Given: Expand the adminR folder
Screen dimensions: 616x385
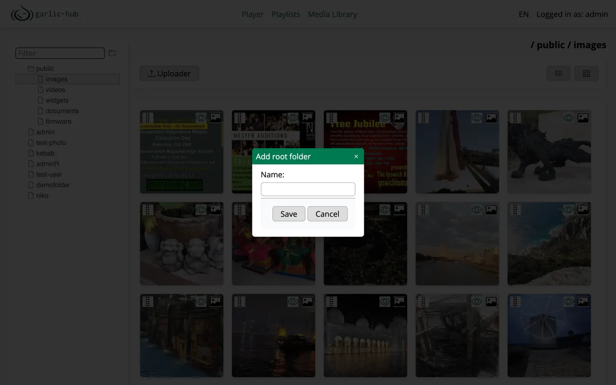Looking at the screenshot, I should pos(31,164).
